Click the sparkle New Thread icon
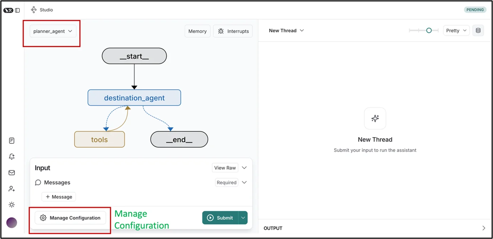Viewport: 493px width, 239px height. point(375,119)
